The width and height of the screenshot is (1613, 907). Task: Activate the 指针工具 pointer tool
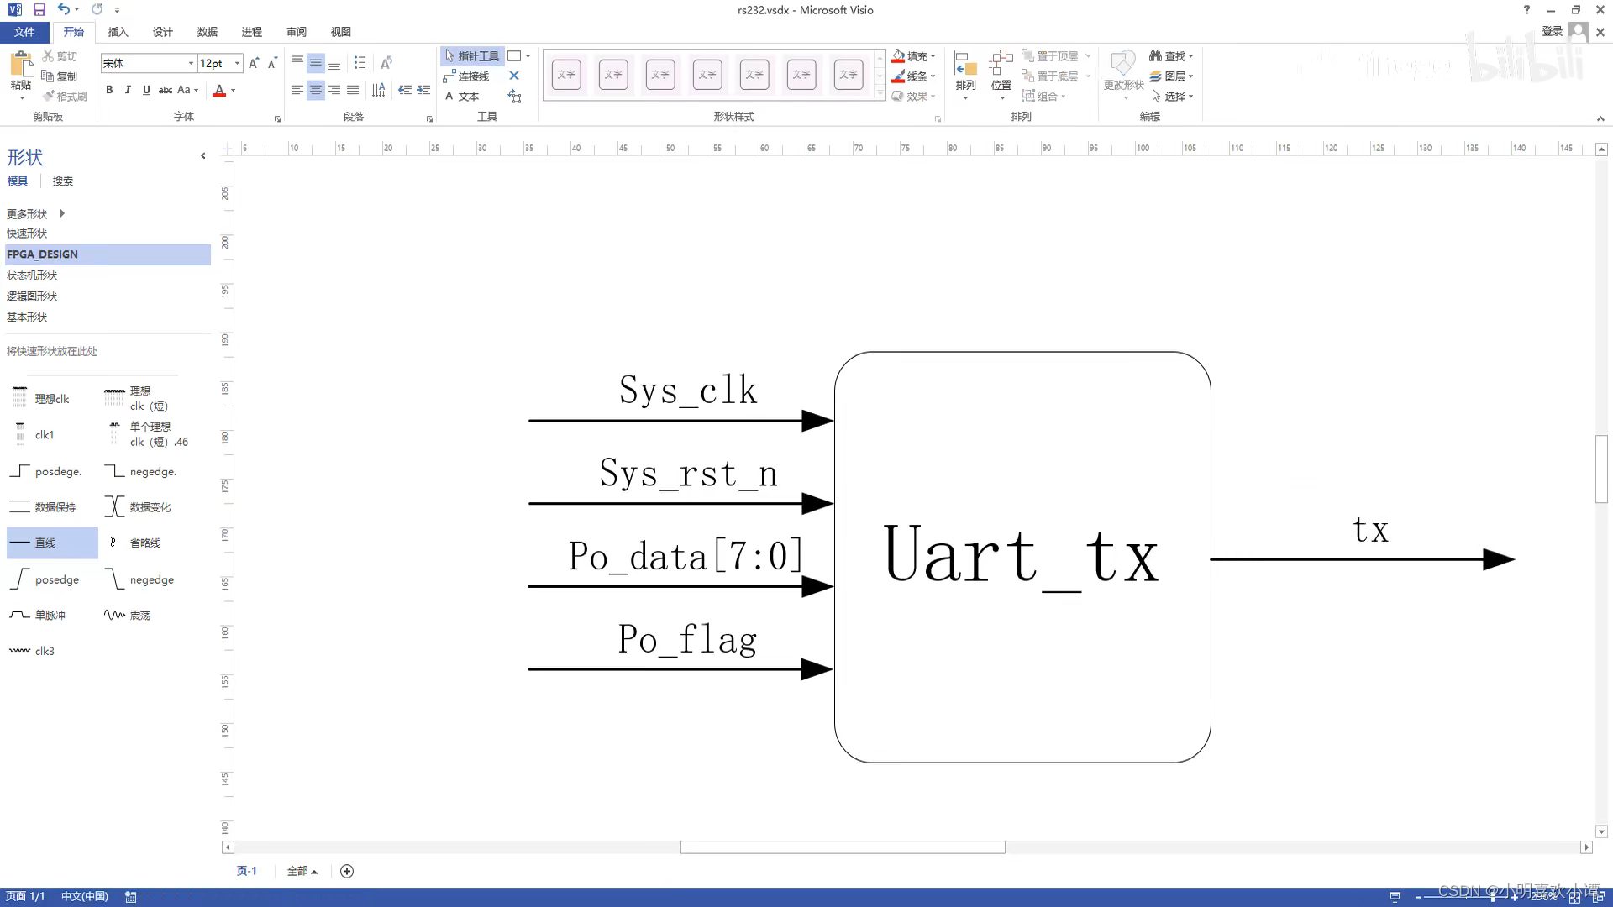pos(471,56)
